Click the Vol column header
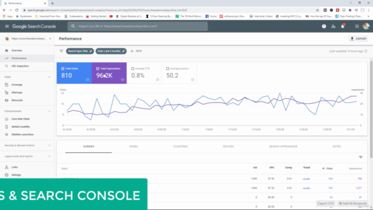The height and width of the screenshot is (210, 373). point(255,167)
